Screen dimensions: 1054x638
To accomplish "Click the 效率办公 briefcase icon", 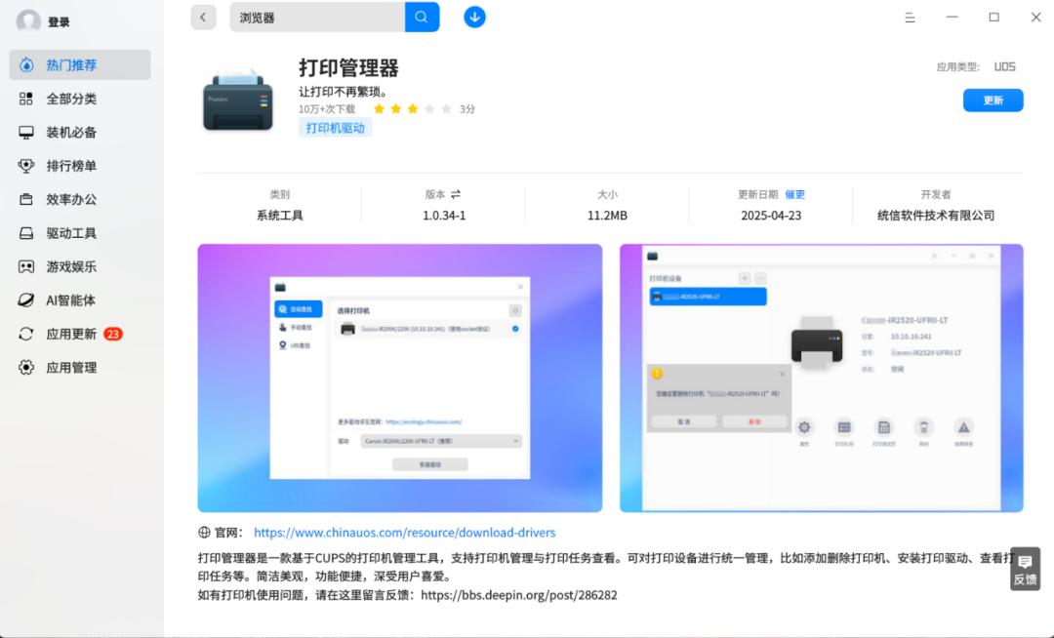I will 26,199.
